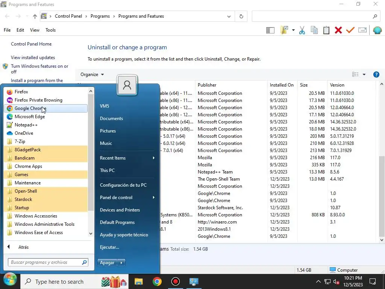Click Control Panel Home link

pos(31,44)
